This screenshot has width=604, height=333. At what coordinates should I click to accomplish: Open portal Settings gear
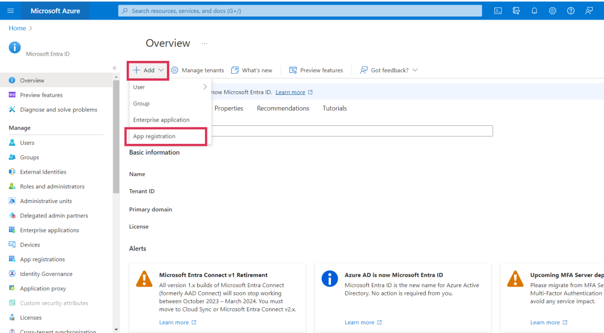pyautogui.click(x=552, y=10)
